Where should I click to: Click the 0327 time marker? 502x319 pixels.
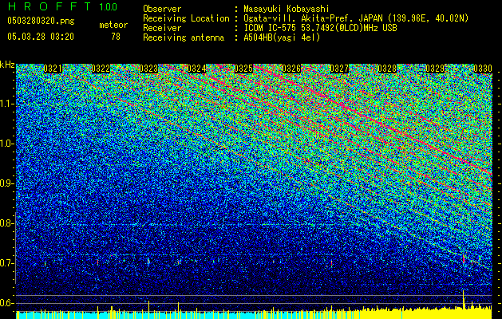[x=339, y=69]
